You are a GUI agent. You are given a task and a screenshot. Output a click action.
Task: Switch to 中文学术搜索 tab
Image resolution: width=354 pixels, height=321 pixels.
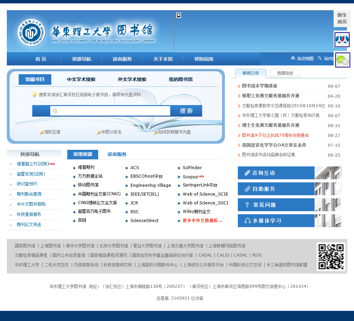81,79
